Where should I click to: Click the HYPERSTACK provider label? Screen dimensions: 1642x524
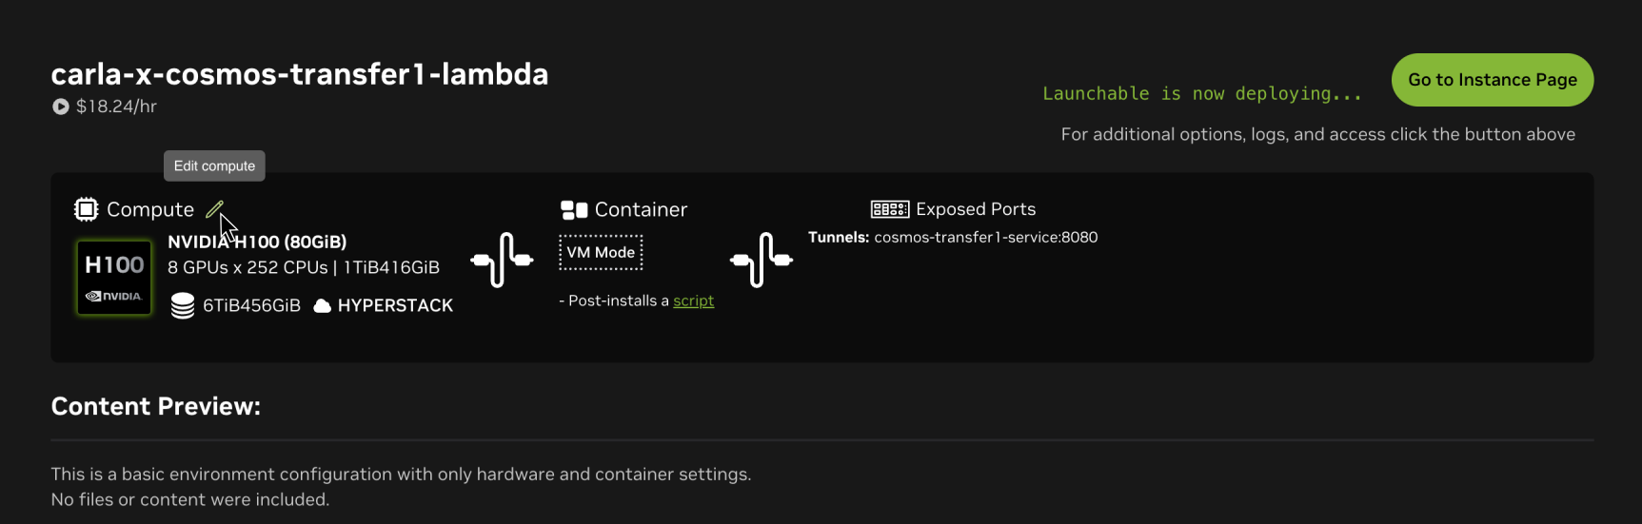click(x=395, y=305)
